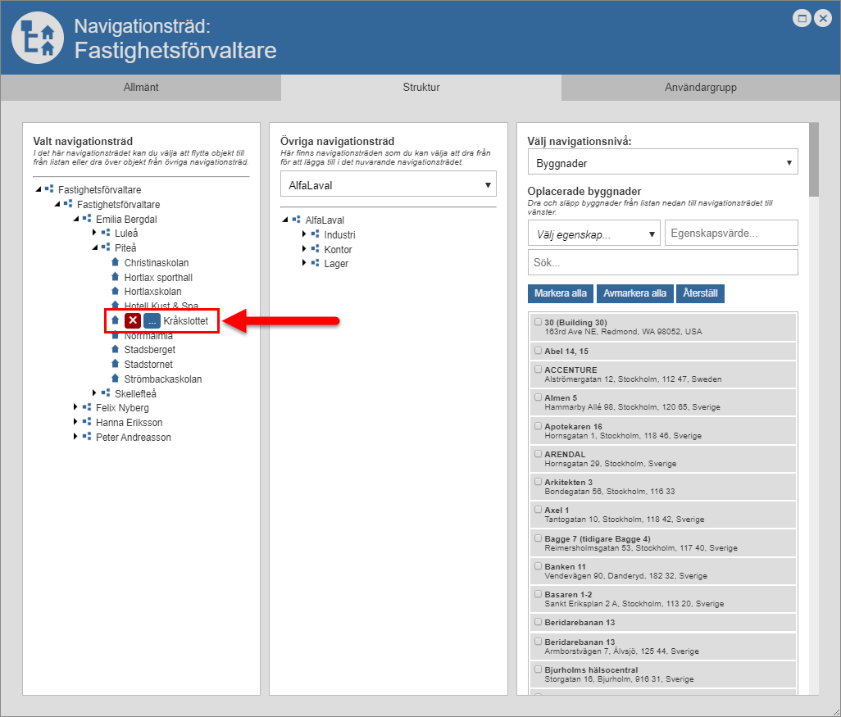Click the node icon beside Industri

[315, 235]
